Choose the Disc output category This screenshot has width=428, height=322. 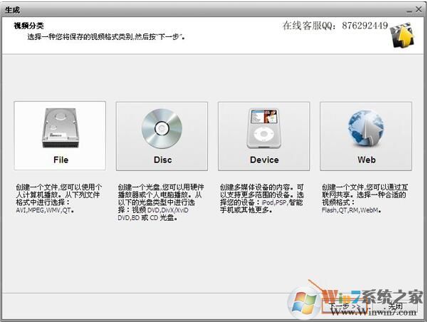(x=162, y=136)
